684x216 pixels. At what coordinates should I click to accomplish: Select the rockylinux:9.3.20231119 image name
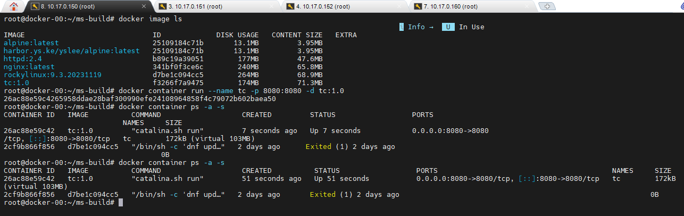coord(53,74)
